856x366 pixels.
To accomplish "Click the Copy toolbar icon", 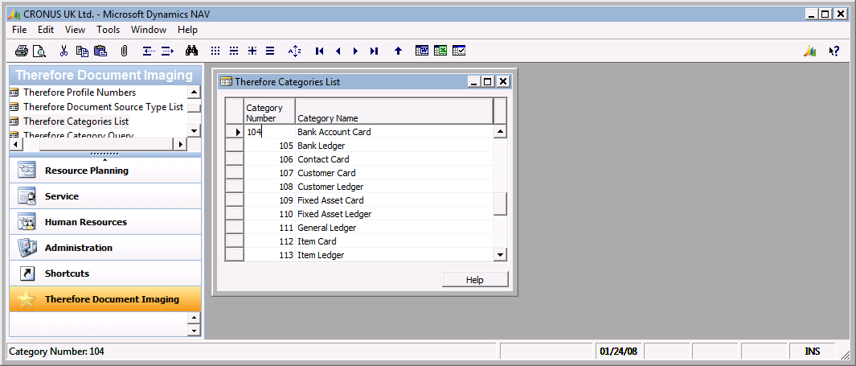I will (x=82, y=51).
